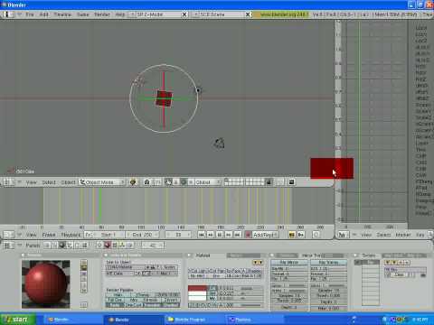Image resolution: width=434 pixels, height=325 pixels.
Task: Open the Help menu
Action: click(120, 14)
